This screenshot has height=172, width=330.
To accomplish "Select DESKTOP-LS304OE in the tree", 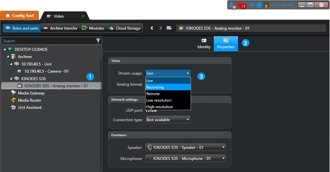I will 31,50.
